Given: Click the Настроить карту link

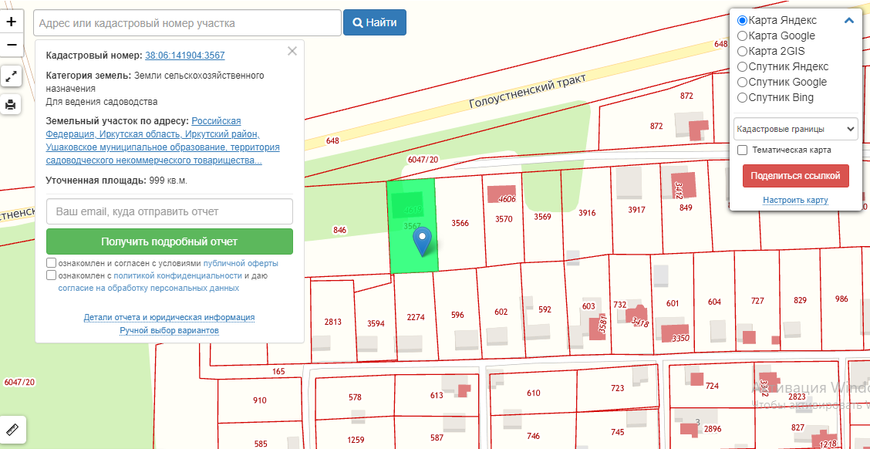Looking at the screenshot, I should (795, 201).
